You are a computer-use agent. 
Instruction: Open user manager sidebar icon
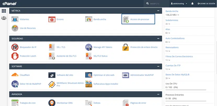click(4, 18)
